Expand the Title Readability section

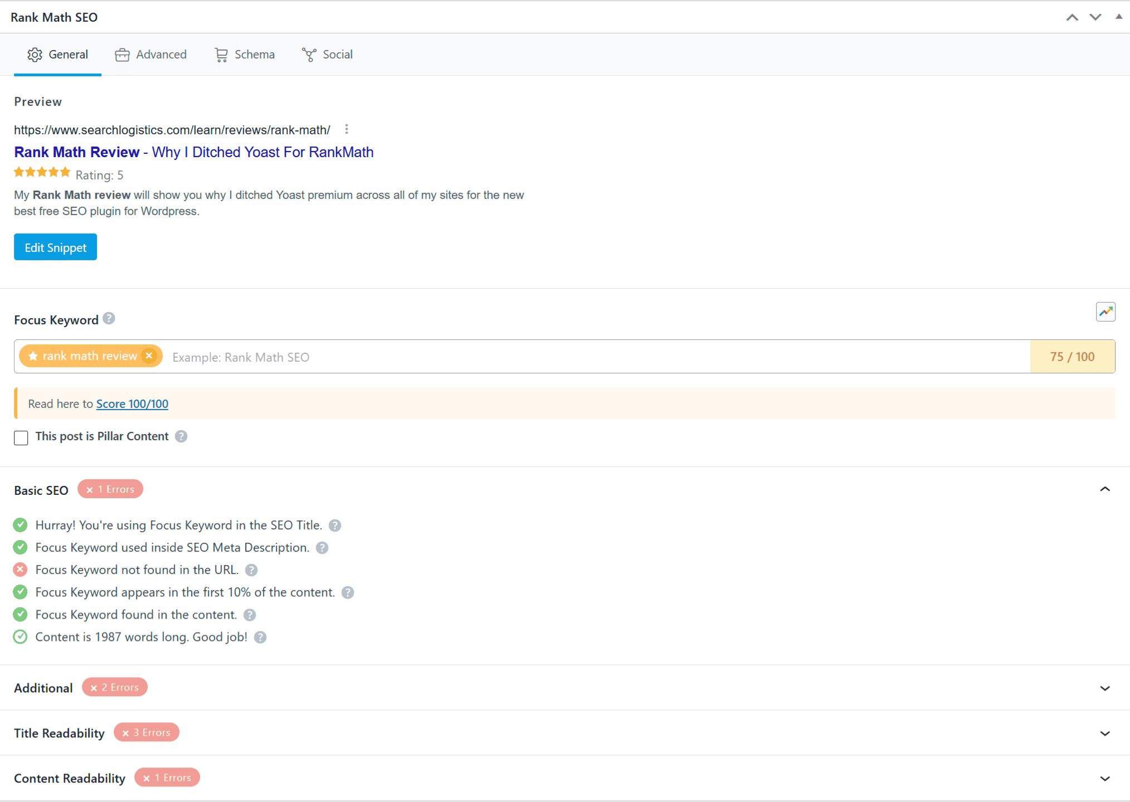pos(1105,733)
